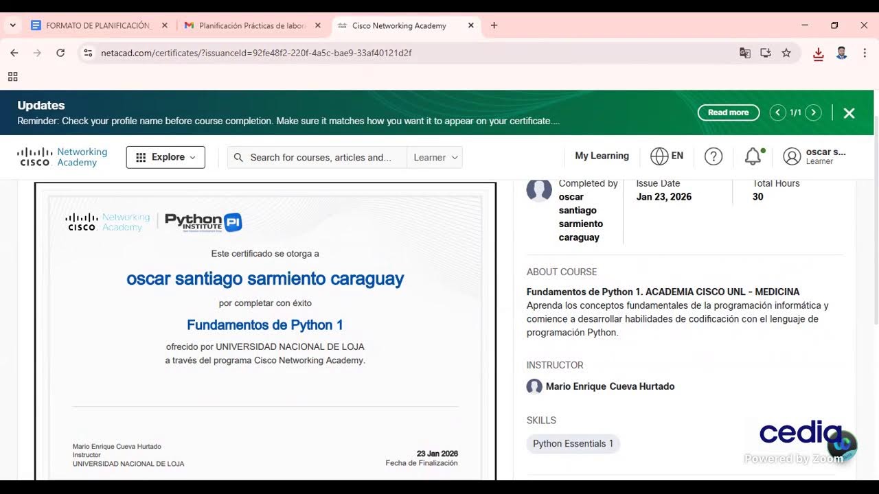Switch to Planificación Prácticas Gmail tab
The width and height of the screenshot is (879, 494).
pos(252,25)
